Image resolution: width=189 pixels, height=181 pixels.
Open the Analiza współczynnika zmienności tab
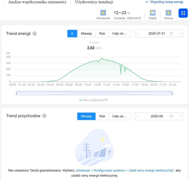point(37,2)
